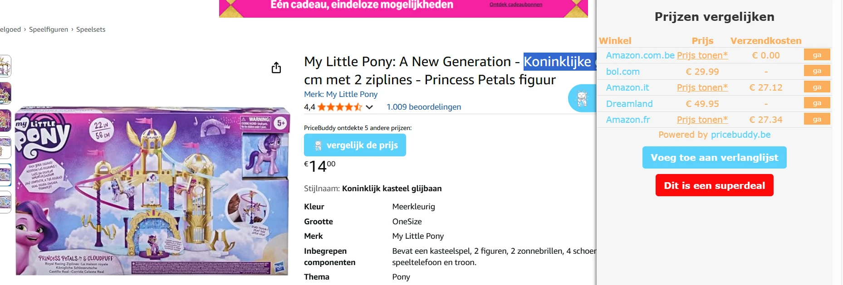Click 'ga' button for Dreamland
843x285 pixels.
(817, 103)
